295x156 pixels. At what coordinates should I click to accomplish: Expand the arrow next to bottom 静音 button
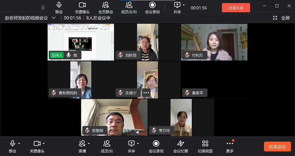(19, 144)
